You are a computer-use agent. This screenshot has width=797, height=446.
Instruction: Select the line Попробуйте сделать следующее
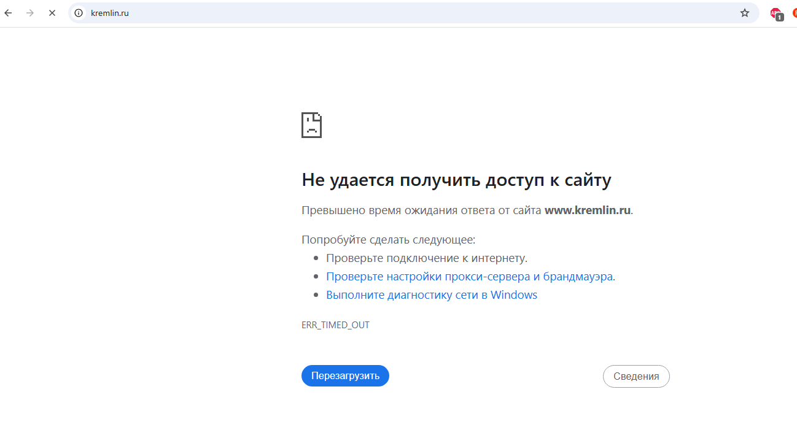(x=389, y=239)
